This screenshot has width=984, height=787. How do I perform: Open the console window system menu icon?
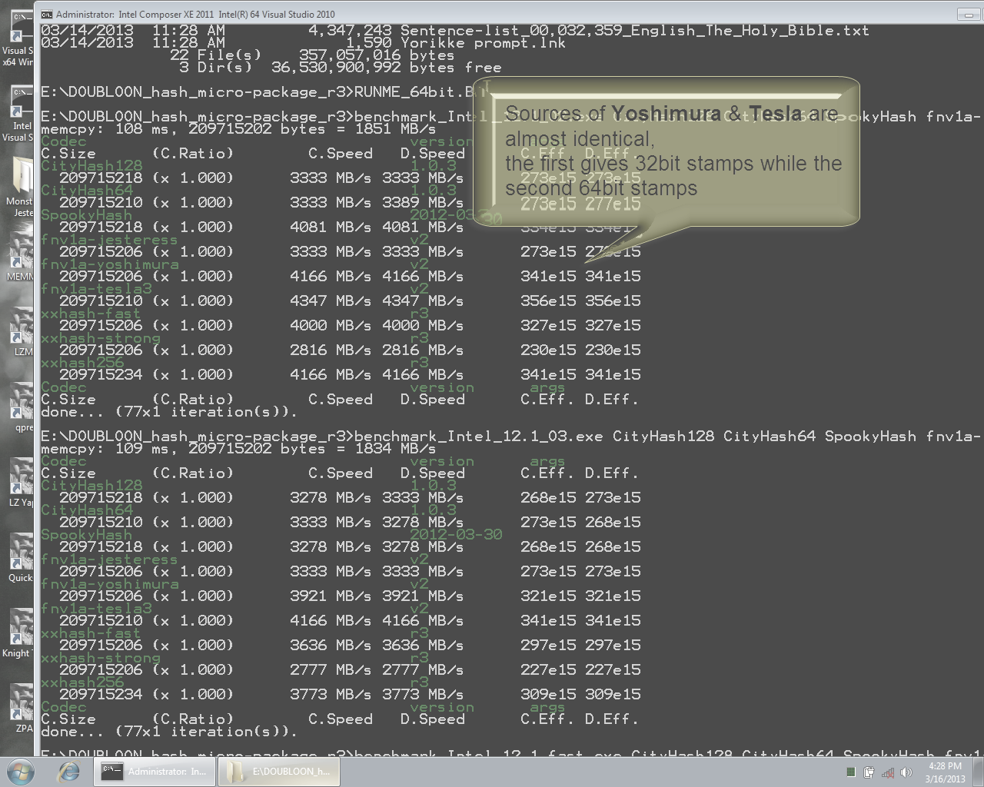pyautogui.click(x=47, y=14)
